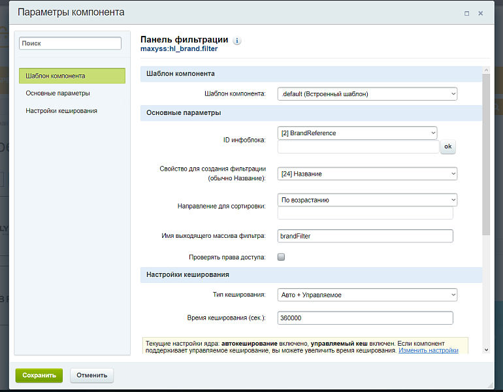
Task: Maximize the Параметры компонента dialog
Action: [x=466, y=13]
